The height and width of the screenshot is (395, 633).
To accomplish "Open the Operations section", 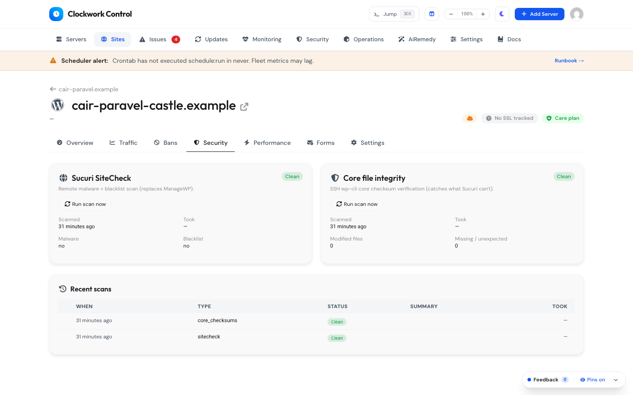I will [x=364, y=39].
